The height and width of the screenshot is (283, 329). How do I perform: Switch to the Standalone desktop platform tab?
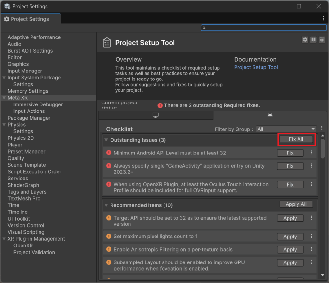(x=156, y=115)
